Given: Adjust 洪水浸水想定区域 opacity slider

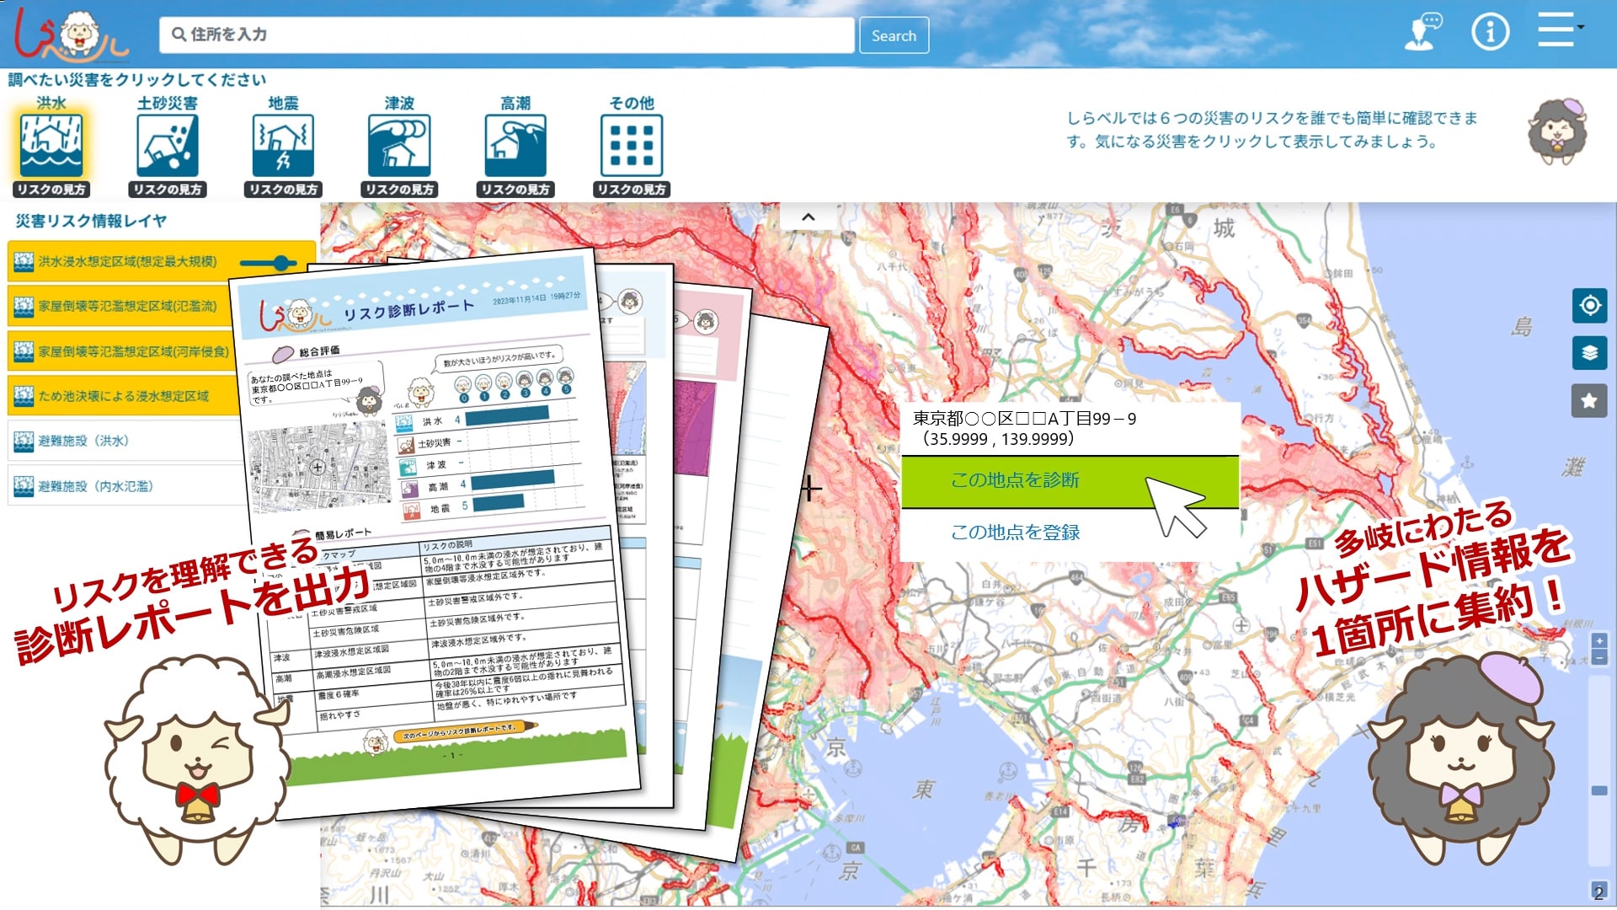Looking at the screenshot, I should [x=280, y=263].
